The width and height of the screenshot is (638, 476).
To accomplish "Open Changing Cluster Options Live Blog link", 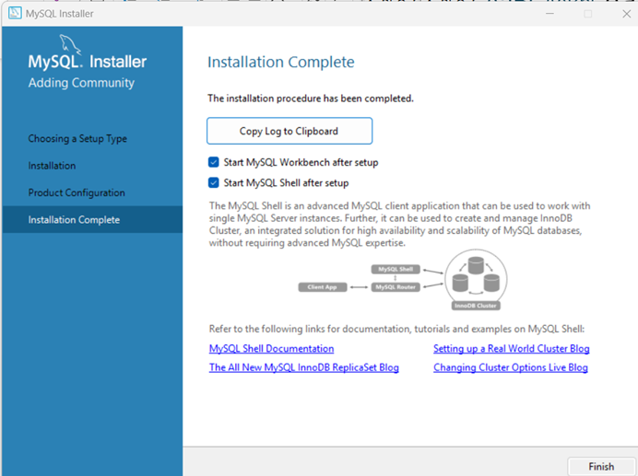I will [511, 367].
